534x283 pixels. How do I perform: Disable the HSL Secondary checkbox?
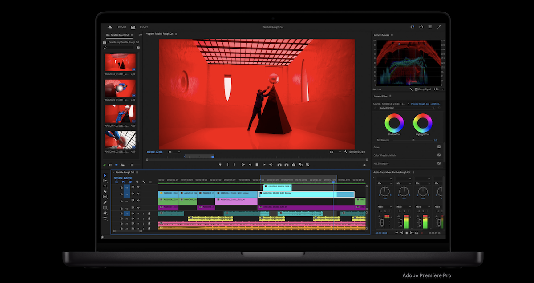[x=439, y=163]
